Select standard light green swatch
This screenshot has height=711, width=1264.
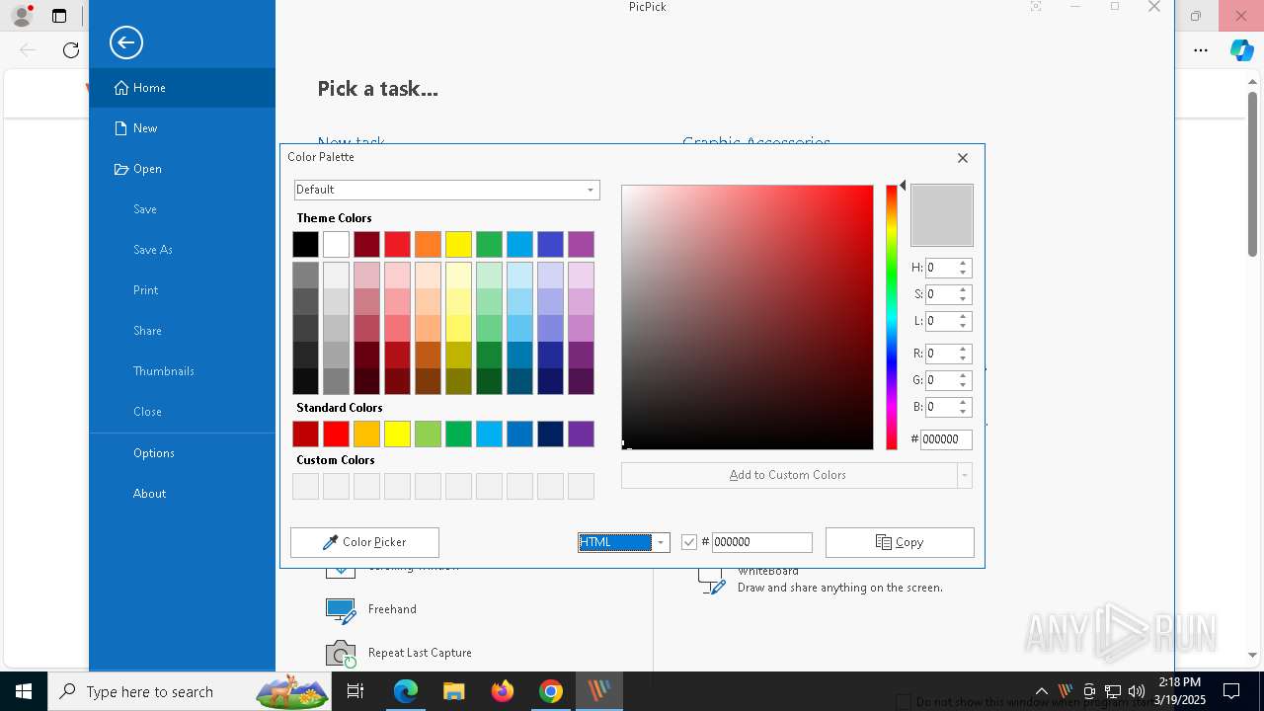[x=428, y=434]
